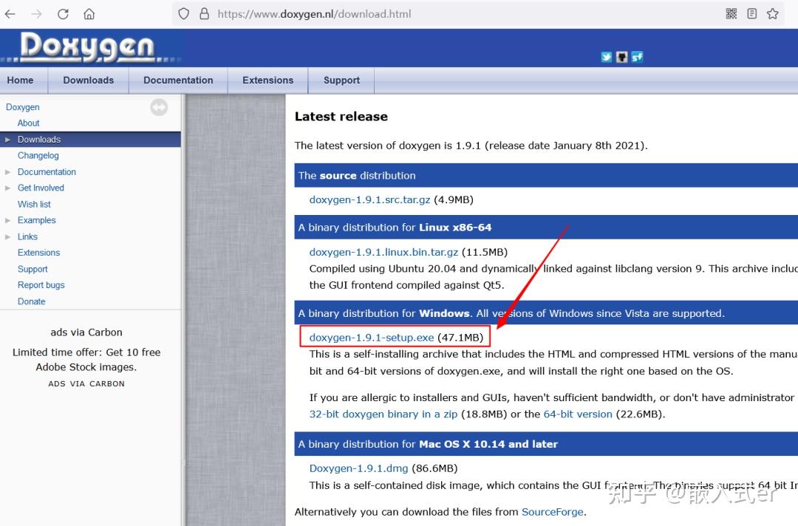Select the Extensions top menu tab
This screenshot has height=526, width=798.
click(x=267, y=81)
